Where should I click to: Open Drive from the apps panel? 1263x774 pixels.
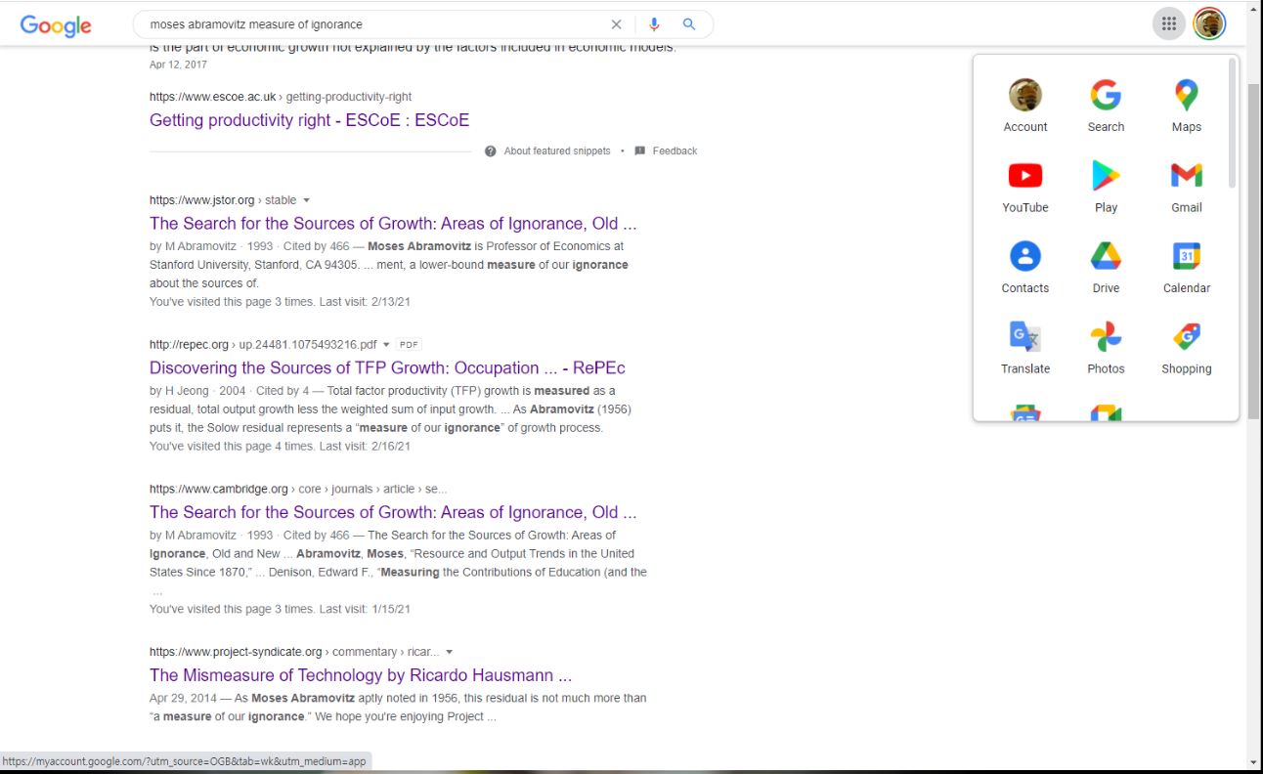[x=1106, y=267]
